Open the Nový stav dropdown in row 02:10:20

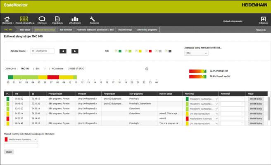pyautogui.click(x=202, y=109)
